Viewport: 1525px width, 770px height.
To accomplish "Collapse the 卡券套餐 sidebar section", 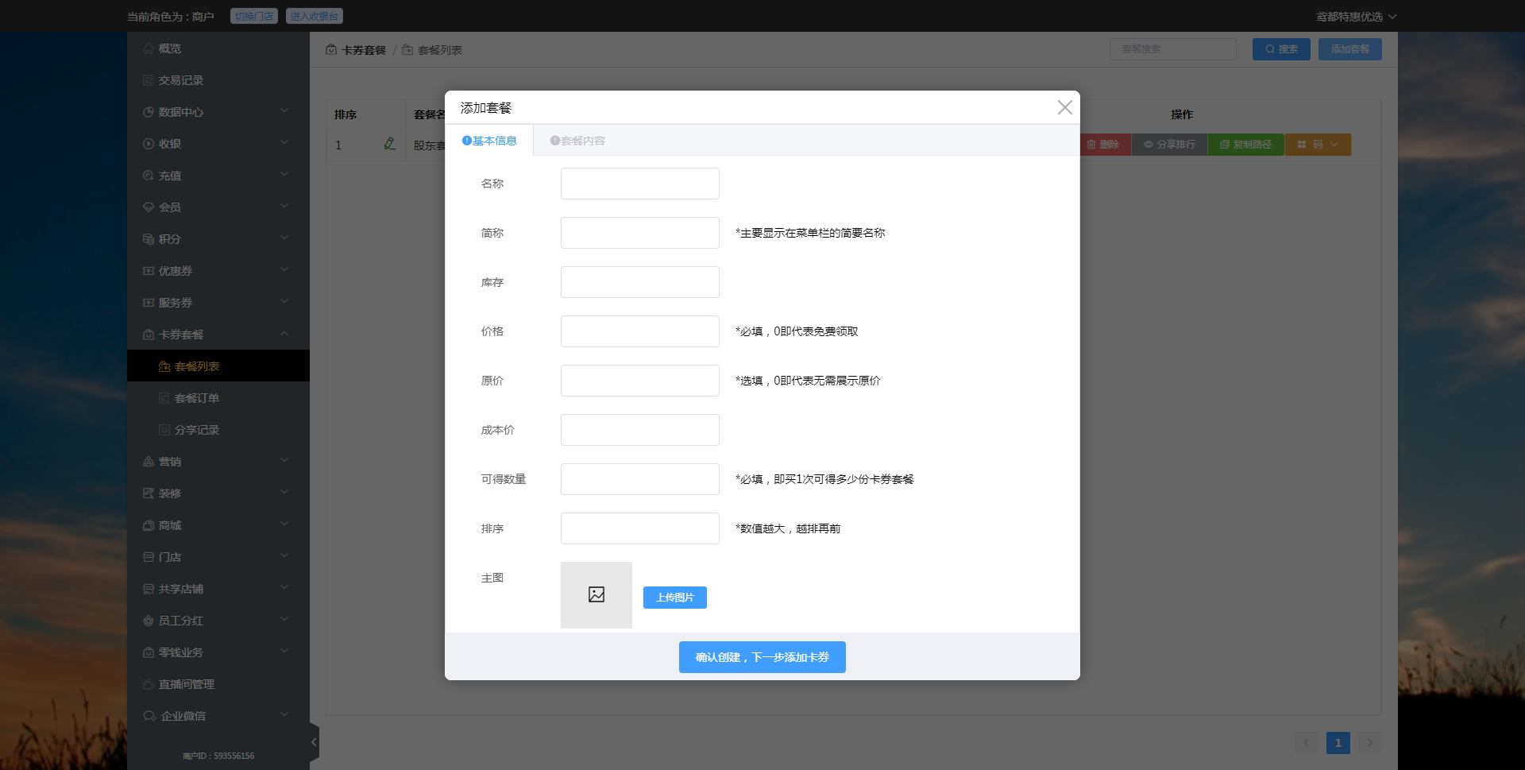I will 284,334.
